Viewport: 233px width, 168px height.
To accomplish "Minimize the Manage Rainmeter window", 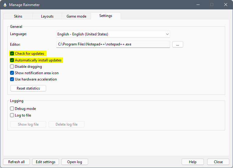I will [198, 5].
